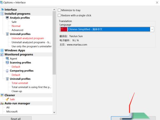Open the Windows Apps section

(15, 50)
